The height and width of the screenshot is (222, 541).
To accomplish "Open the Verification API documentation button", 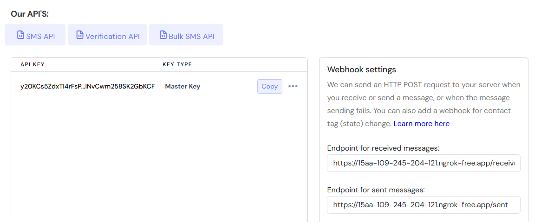I will (x=107, y=35).
